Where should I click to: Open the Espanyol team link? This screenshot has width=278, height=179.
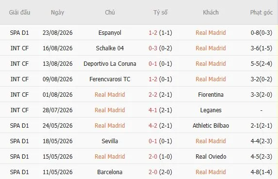click(110, 33)
